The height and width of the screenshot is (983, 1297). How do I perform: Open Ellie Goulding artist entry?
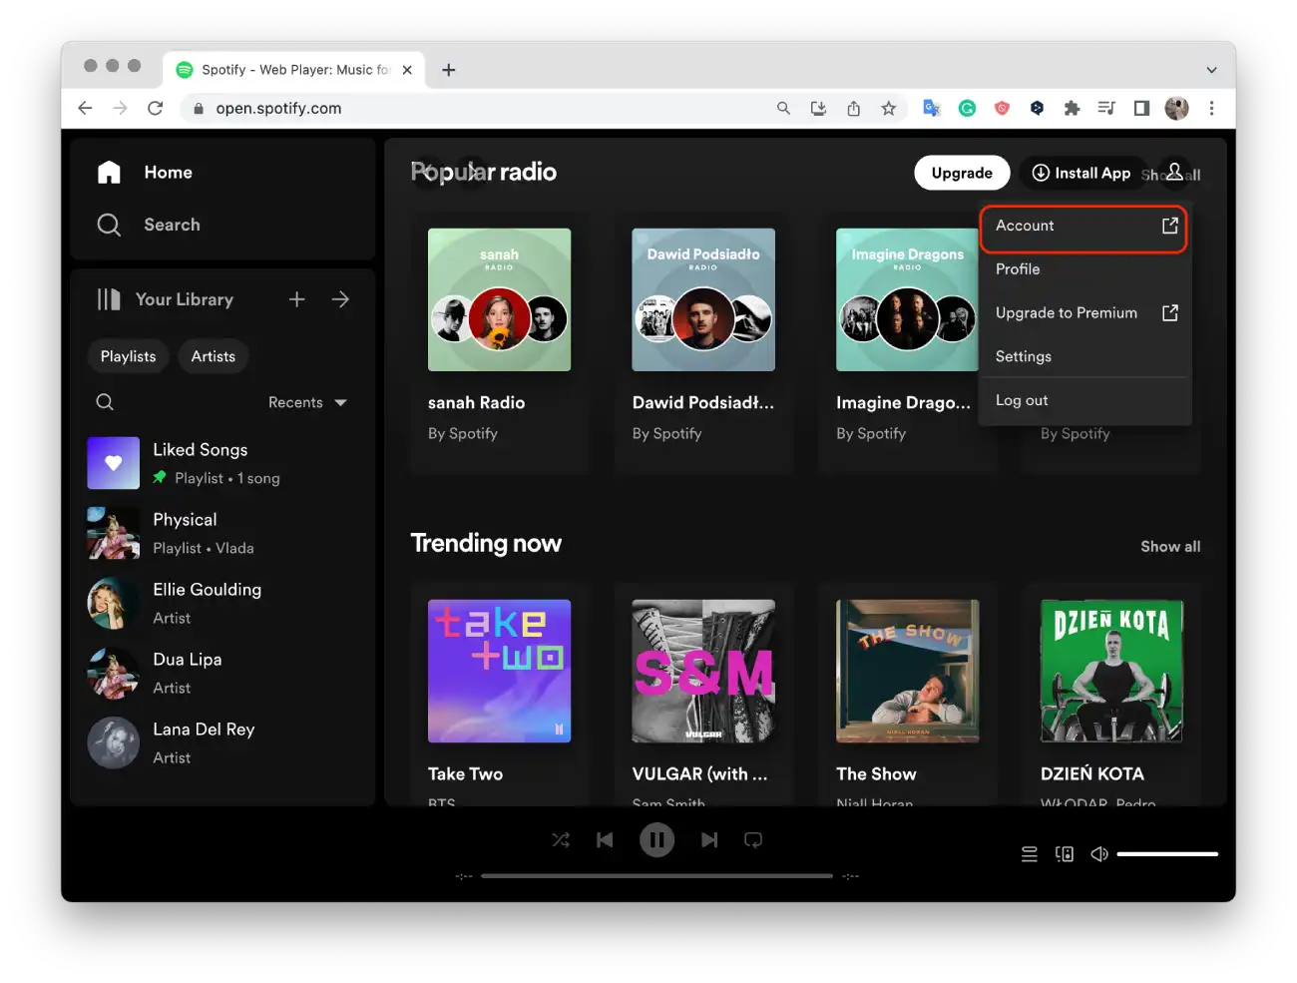click(222, 603)
